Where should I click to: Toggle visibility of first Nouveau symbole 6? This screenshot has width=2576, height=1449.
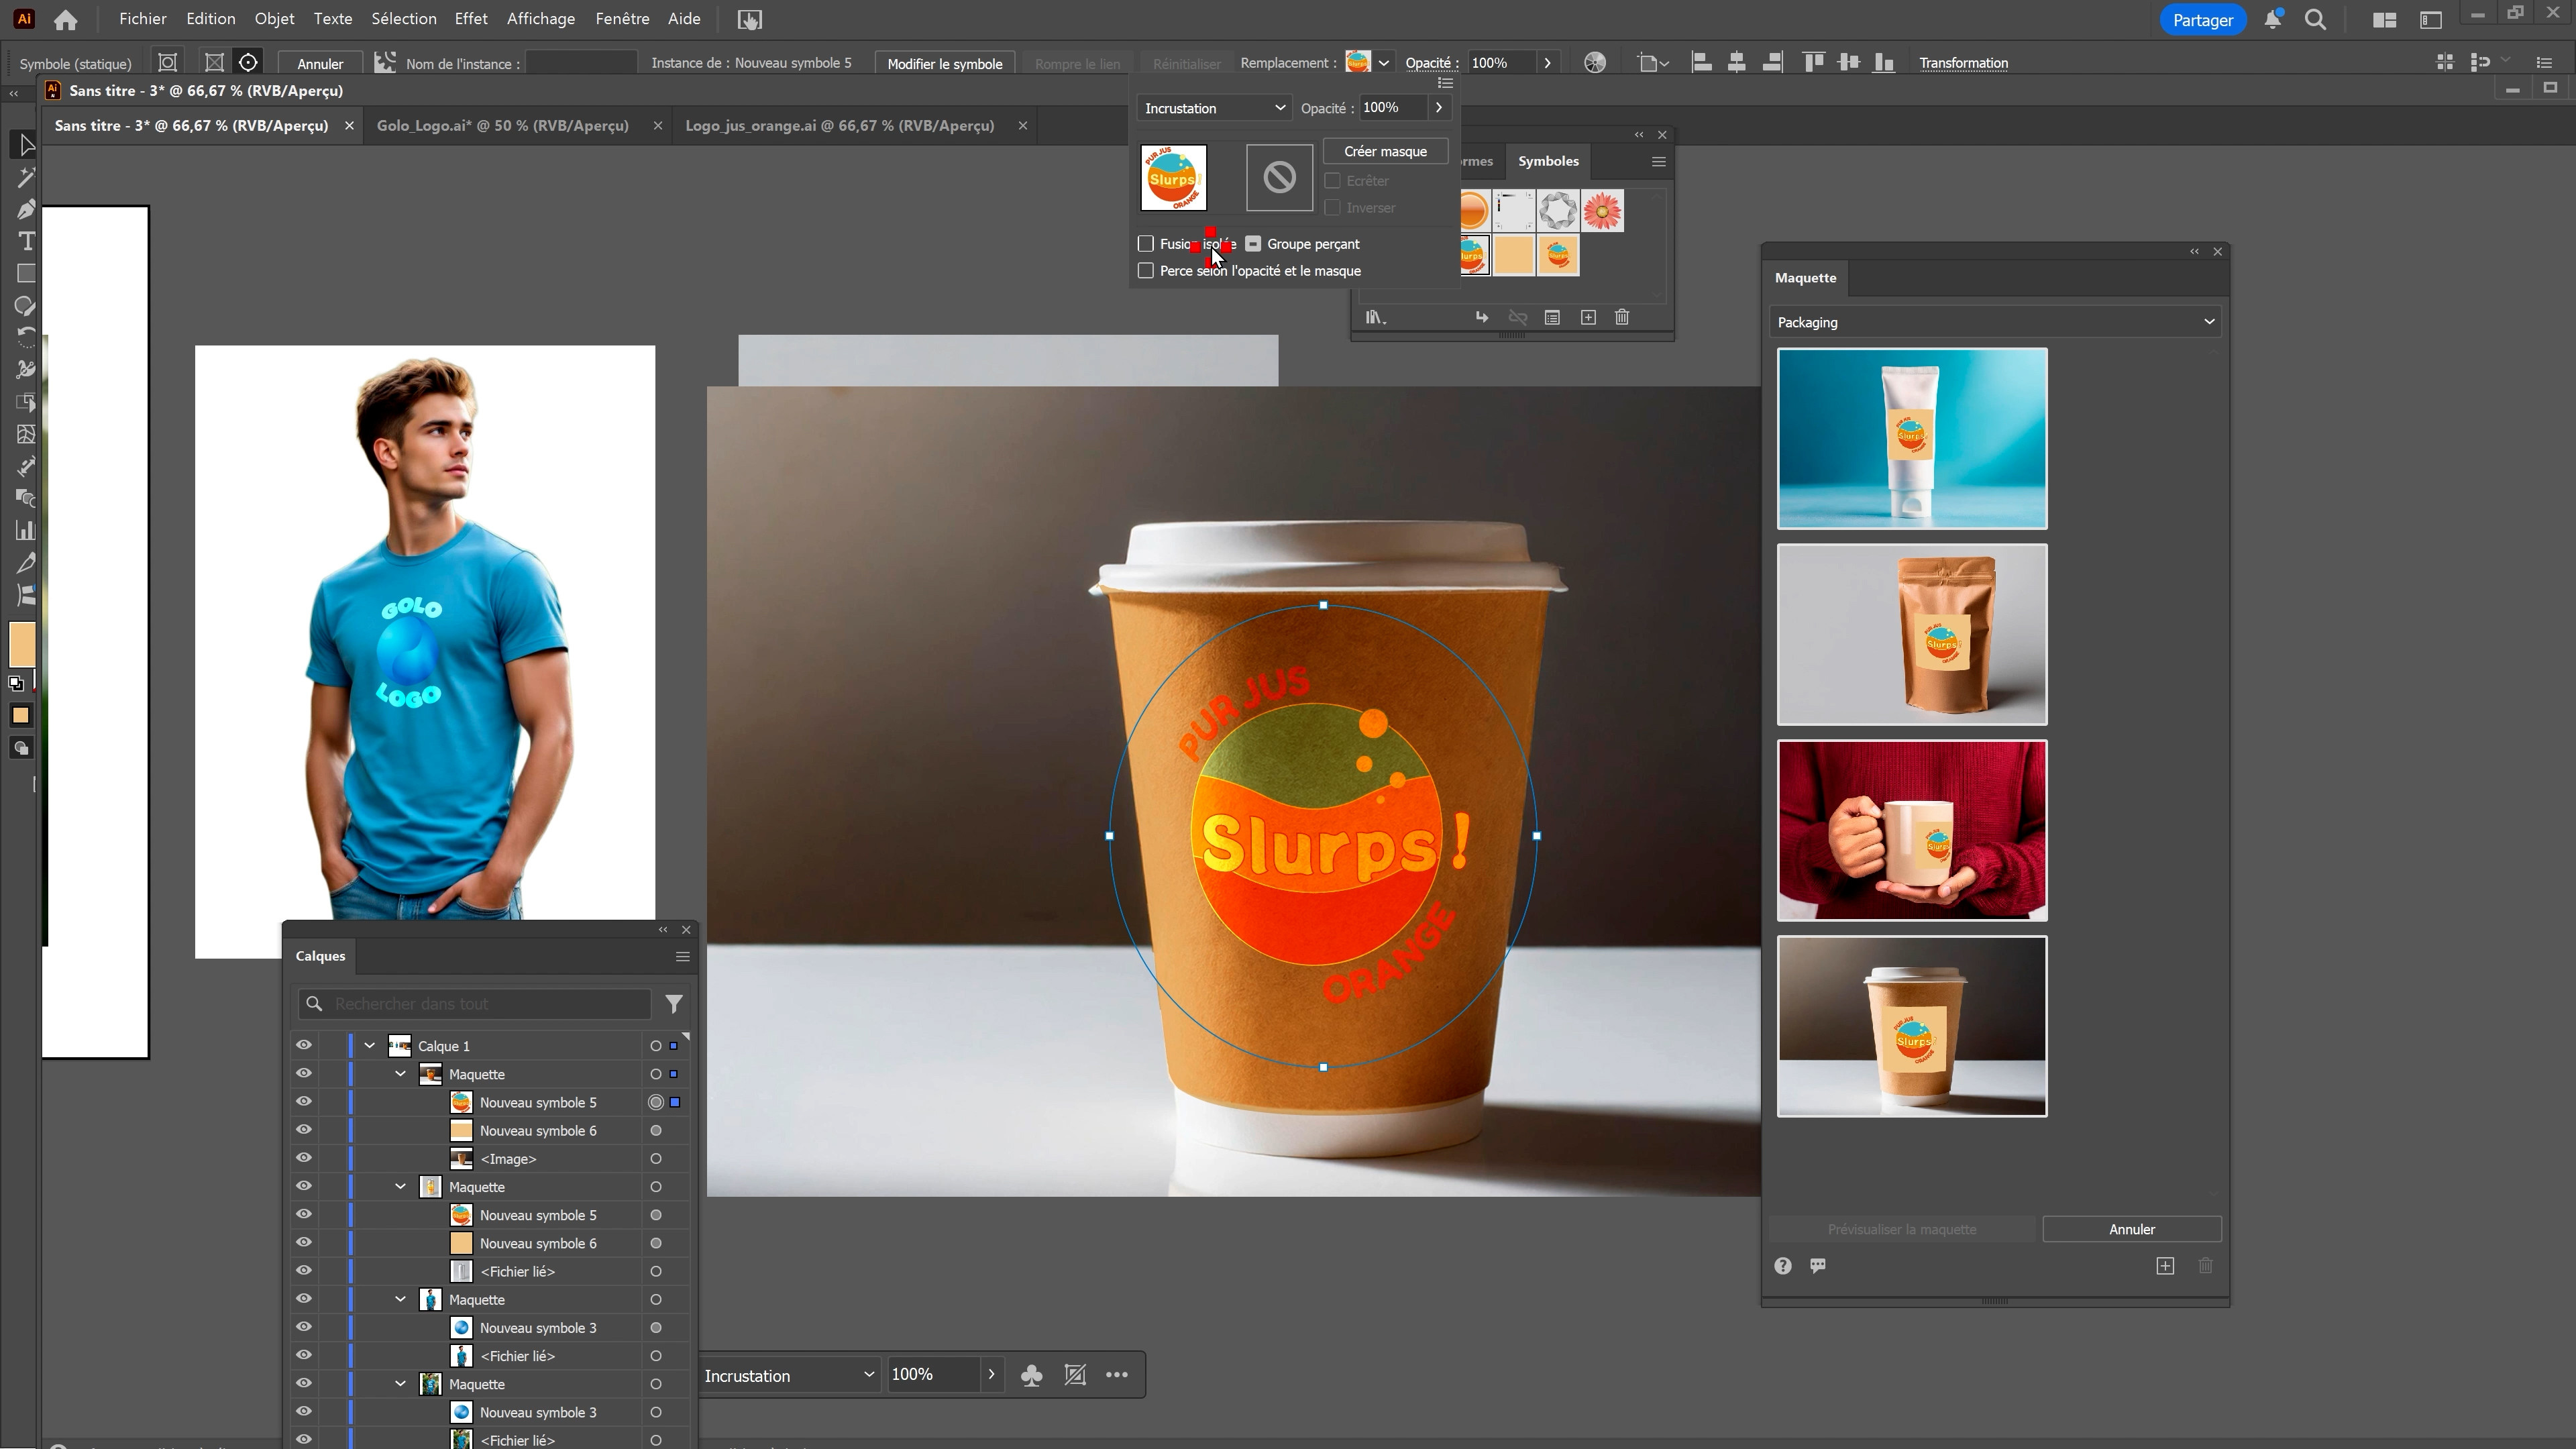[x=304, y=1129]
